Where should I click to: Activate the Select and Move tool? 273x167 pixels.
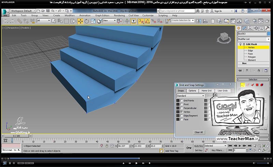pos(81,21)
